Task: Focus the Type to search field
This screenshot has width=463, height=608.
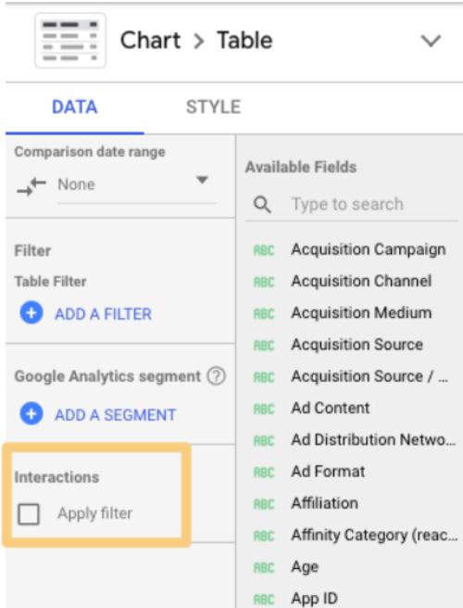Action: click(x=351, y=204)
